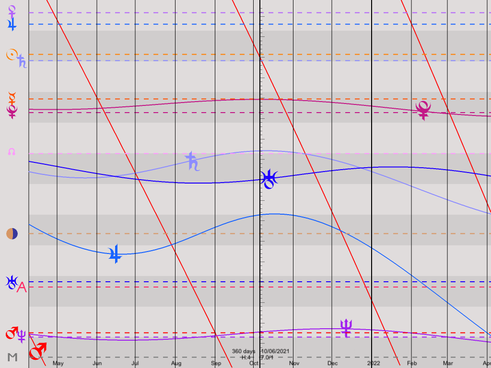The width and height of the screenshot is (491, 368).
Task: Click the 10/06/2021 date label
Action: tap(275, 351)
